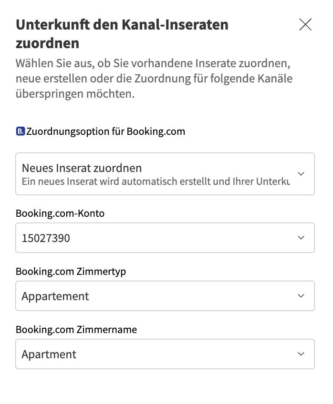This screenshot has width=333, height=404.
Task: Click the 'Appartement' selected value text
Action: (55, 296)
